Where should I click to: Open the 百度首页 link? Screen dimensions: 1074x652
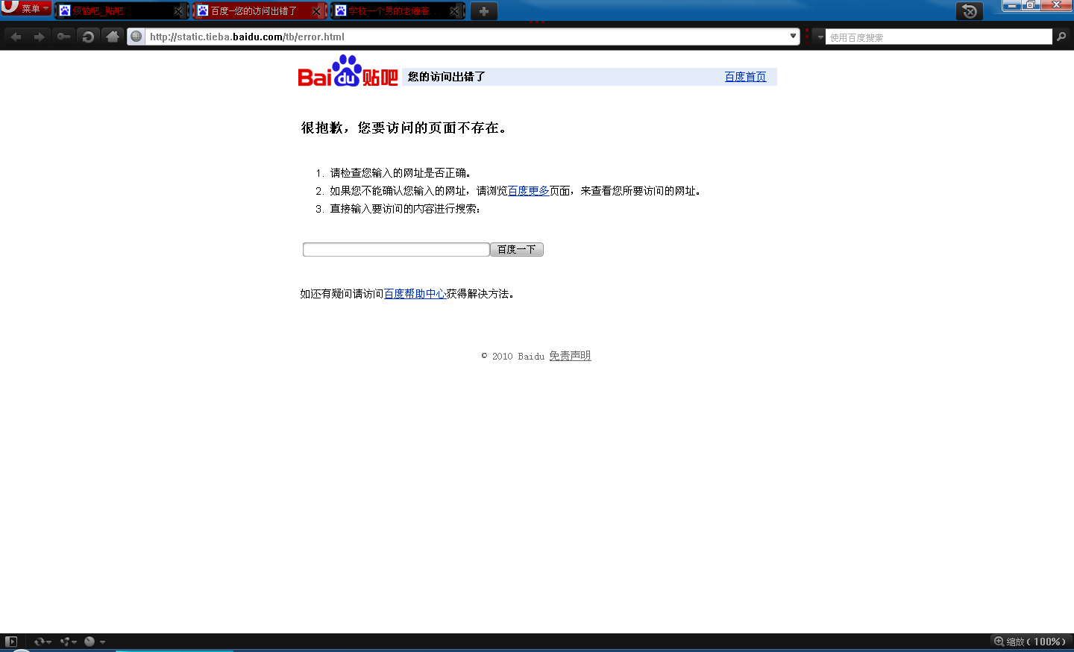click(745, 77)
